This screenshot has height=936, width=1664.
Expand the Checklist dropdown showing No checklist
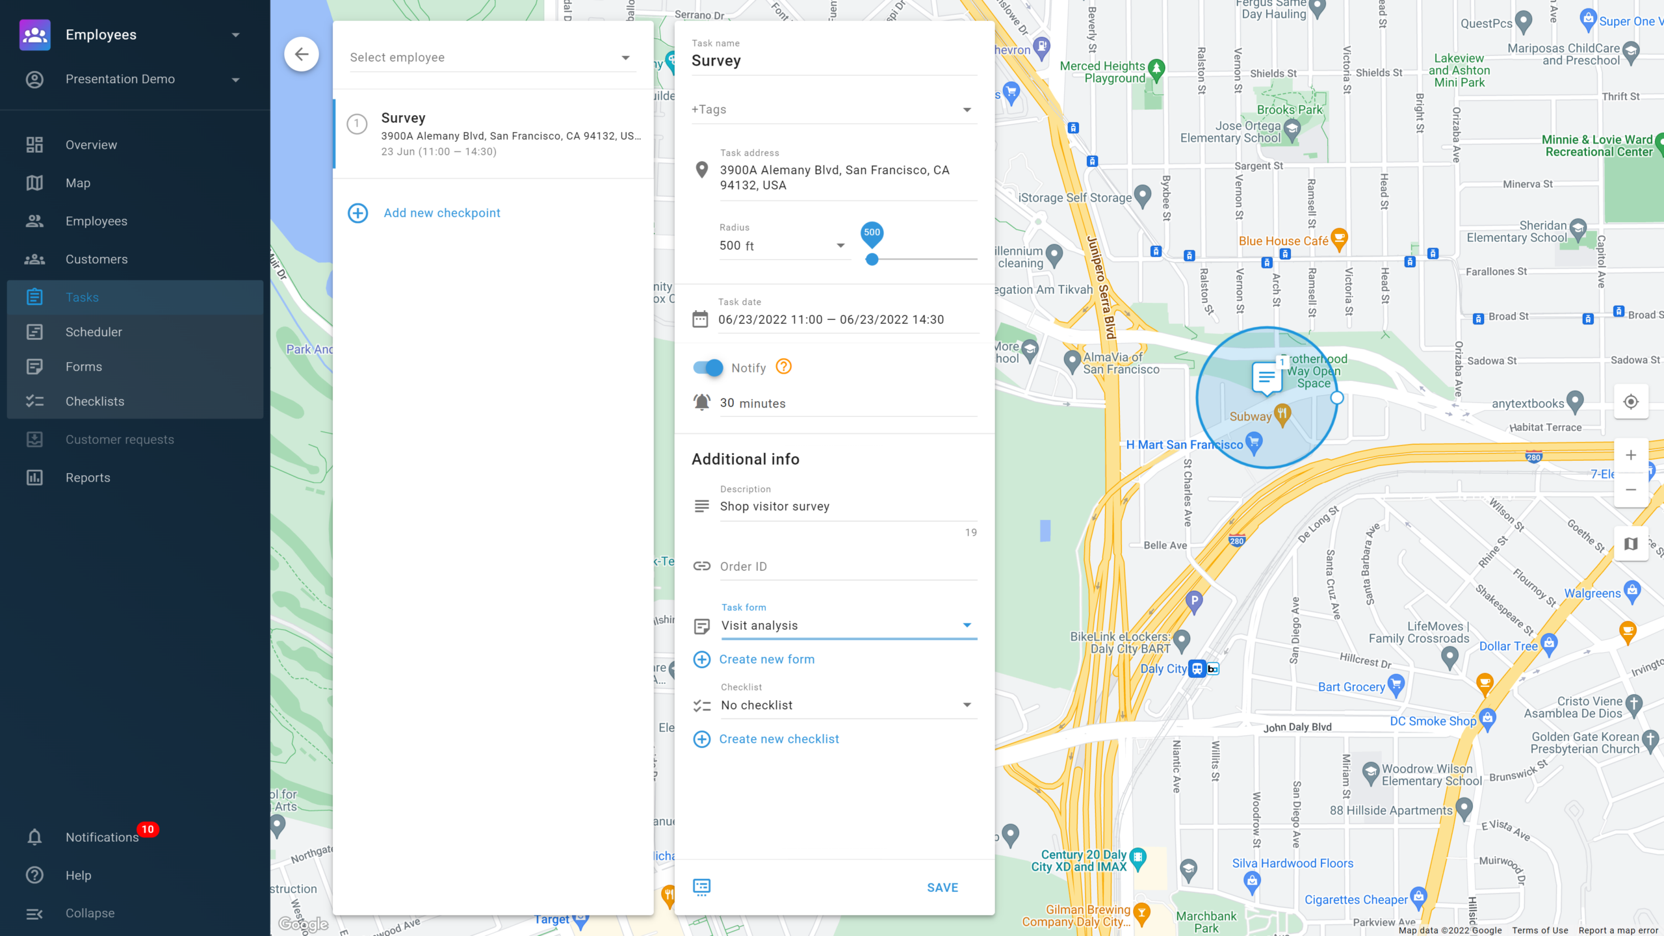[x=966, y=705]
